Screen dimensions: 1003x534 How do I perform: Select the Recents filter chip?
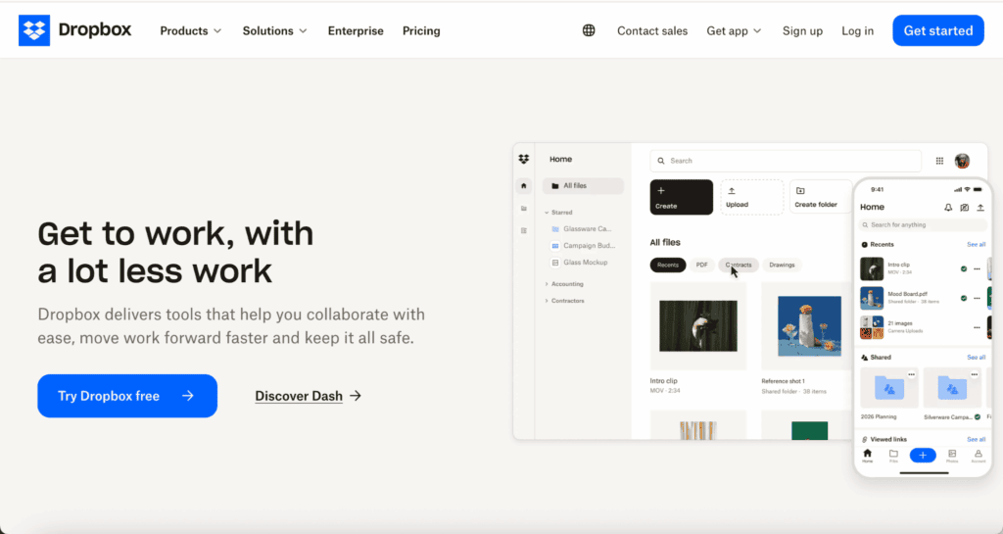point(668,265)
